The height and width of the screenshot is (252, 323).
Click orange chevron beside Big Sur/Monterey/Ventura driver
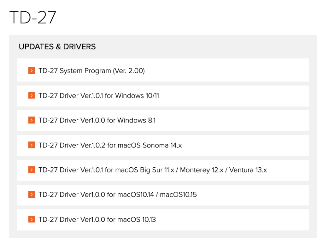pos(32,170)
